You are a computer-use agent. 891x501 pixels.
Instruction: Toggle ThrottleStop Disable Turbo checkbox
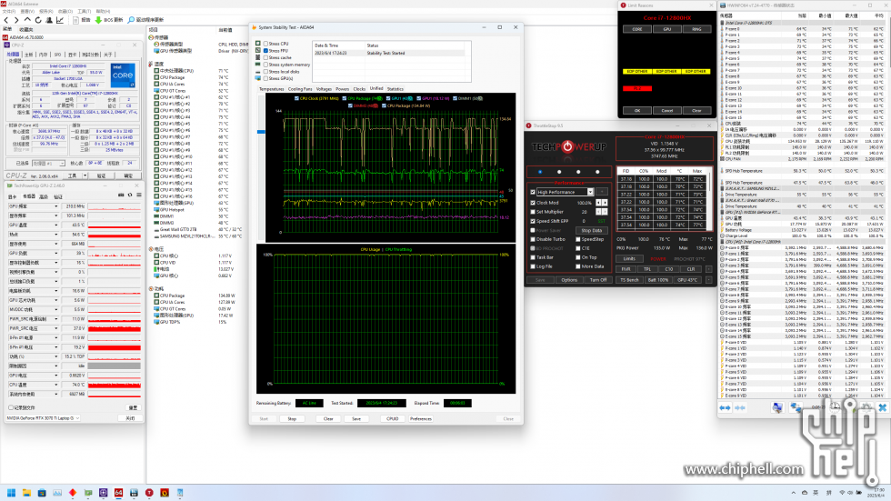[533, 239]
